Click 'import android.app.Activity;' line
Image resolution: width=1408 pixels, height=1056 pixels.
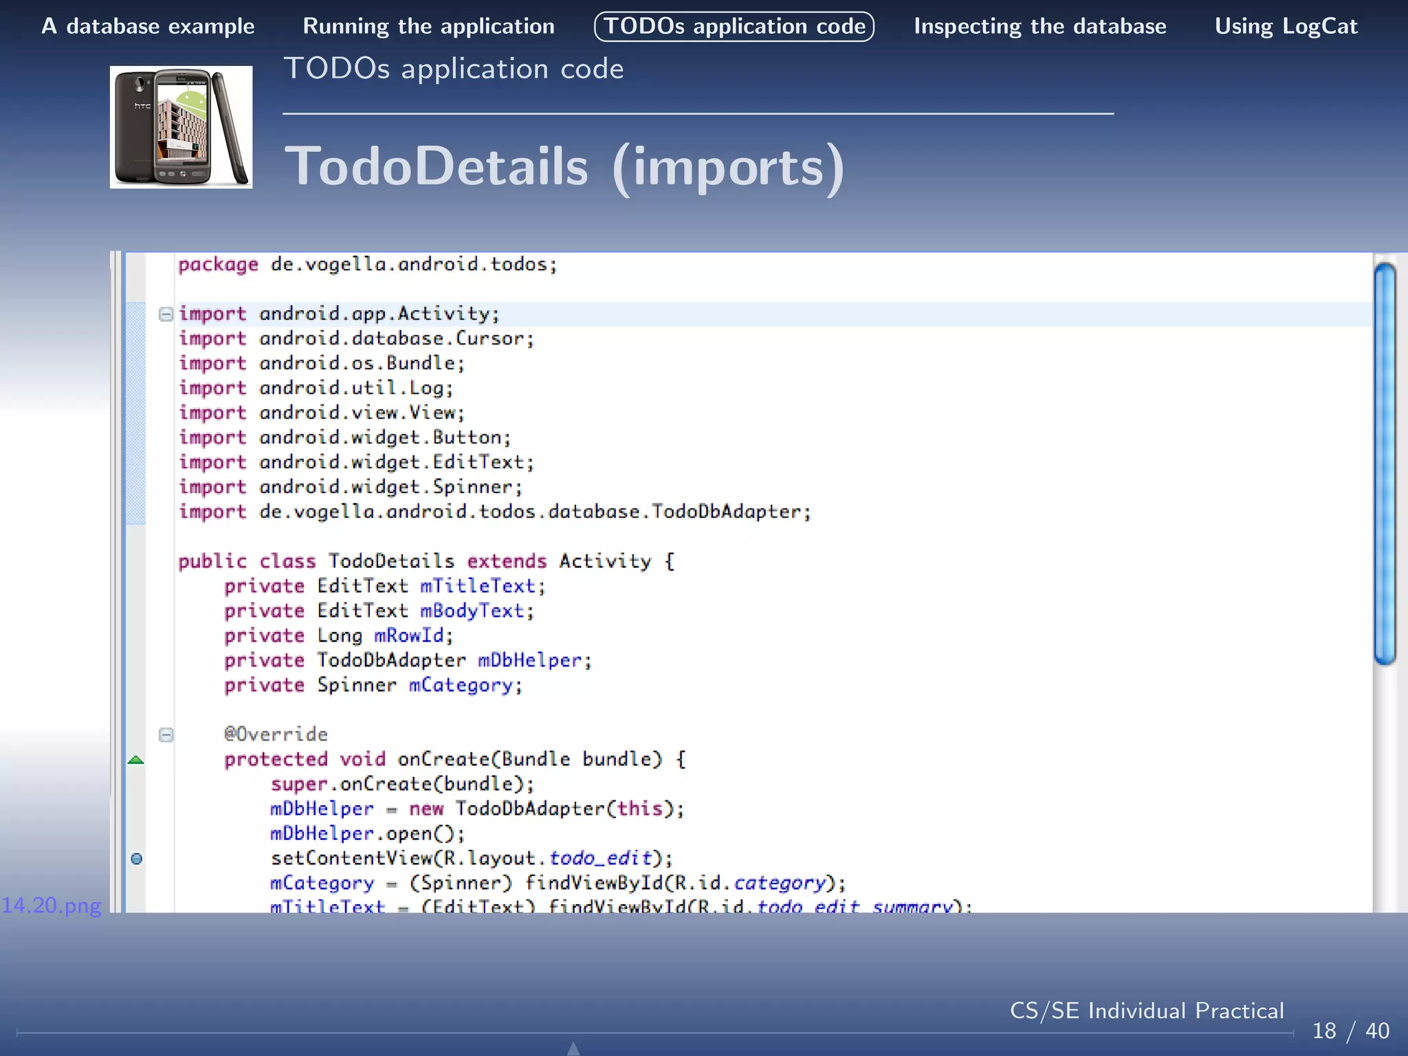point(339,314)
